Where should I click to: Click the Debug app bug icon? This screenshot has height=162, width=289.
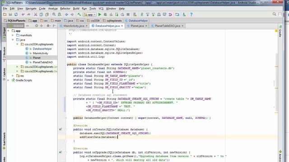click(105, 14)
